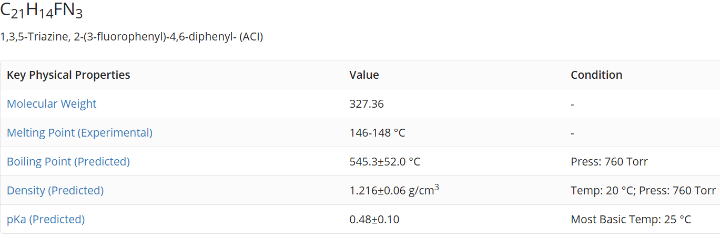Click the melting point value 146-148 °C
The width and height of the screenshot is (720, 238).
(x=377, y=133)
